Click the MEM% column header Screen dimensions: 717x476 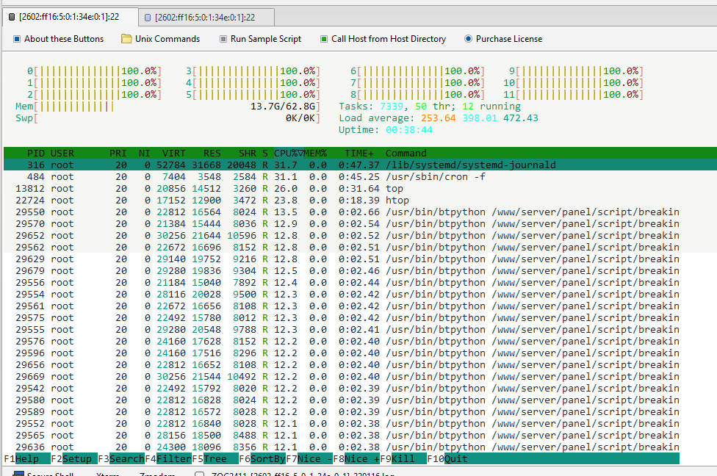coord(317,153)
